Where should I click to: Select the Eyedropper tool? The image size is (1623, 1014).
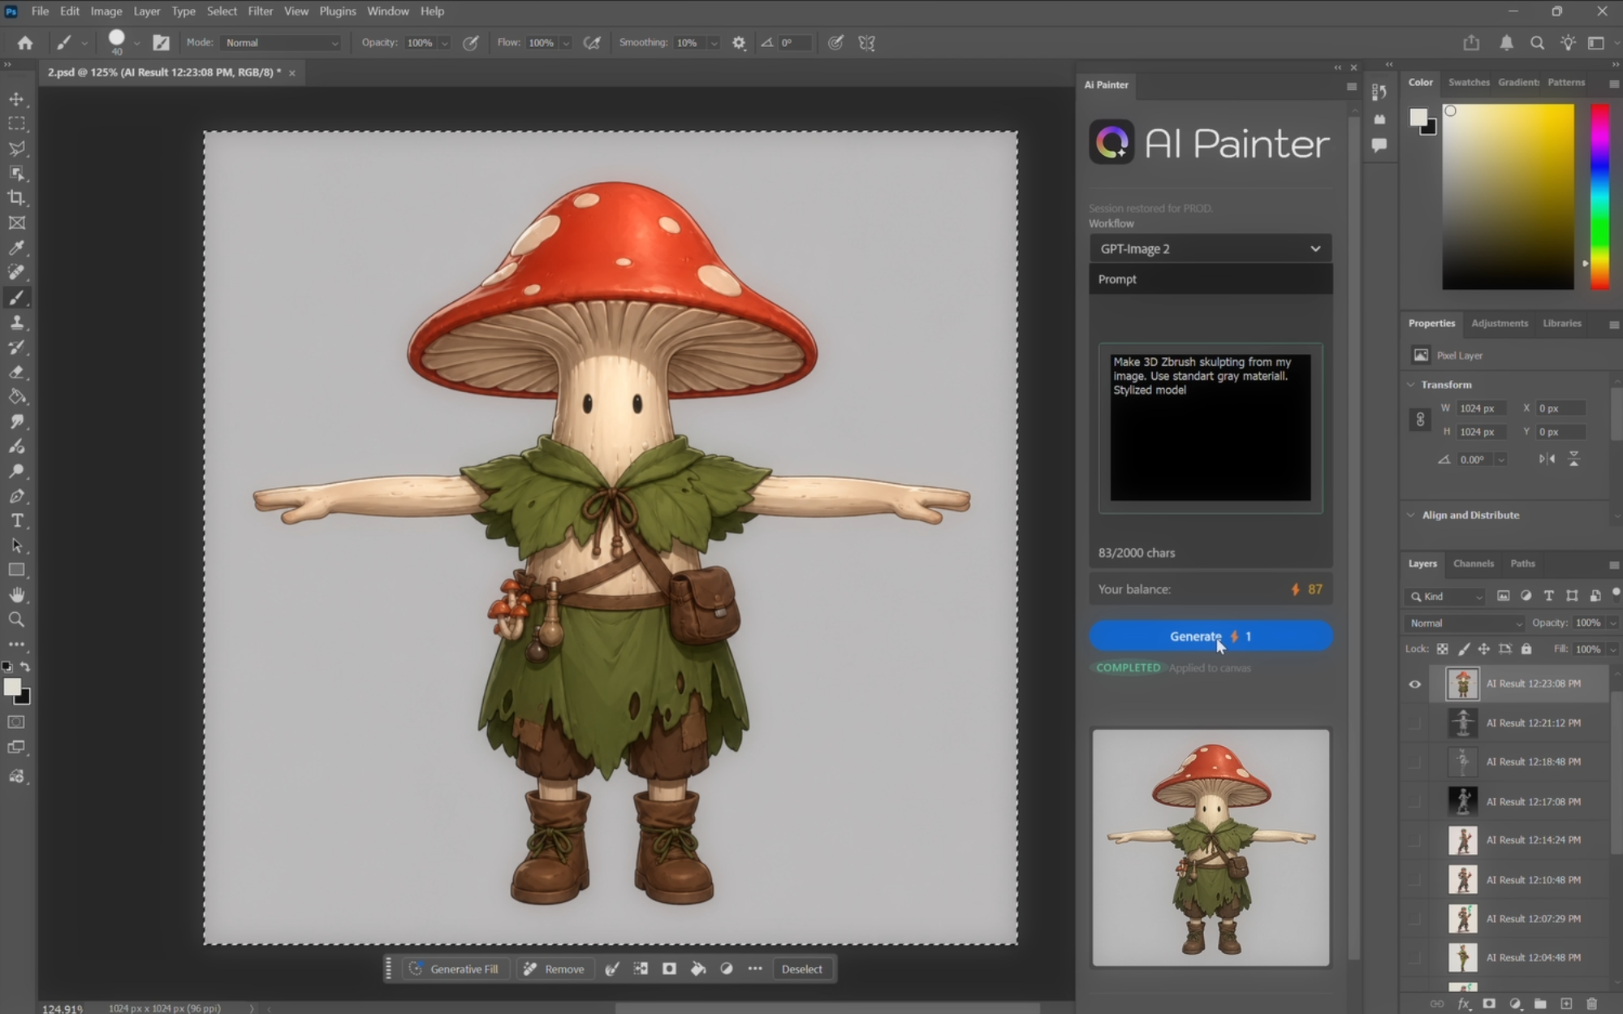coord(16,248)
